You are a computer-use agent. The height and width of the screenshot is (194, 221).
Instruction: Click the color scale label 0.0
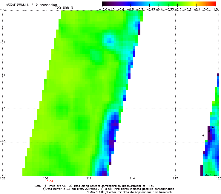tap(206, 10)
